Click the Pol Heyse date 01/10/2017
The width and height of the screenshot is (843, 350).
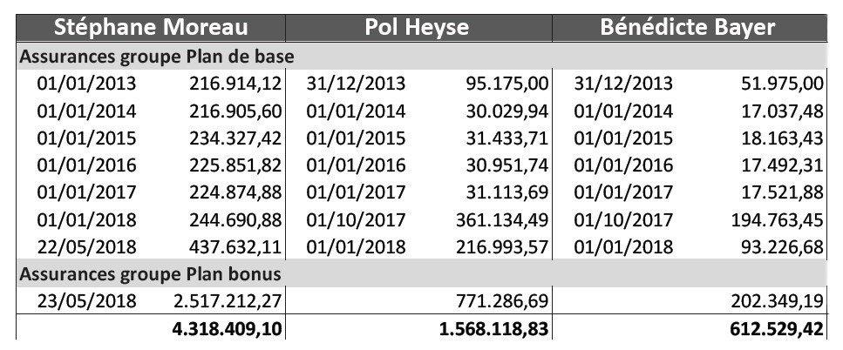pos(356,219)
